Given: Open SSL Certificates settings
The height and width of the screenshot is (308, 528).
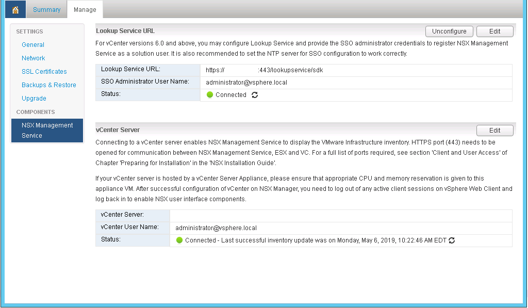Looking at the screenshot, I should tap(44, 72).
